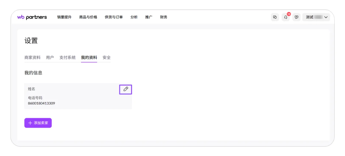Open the 销量提升 menu
This screenshot has width=345, height=156.
(x=64, y=17)
